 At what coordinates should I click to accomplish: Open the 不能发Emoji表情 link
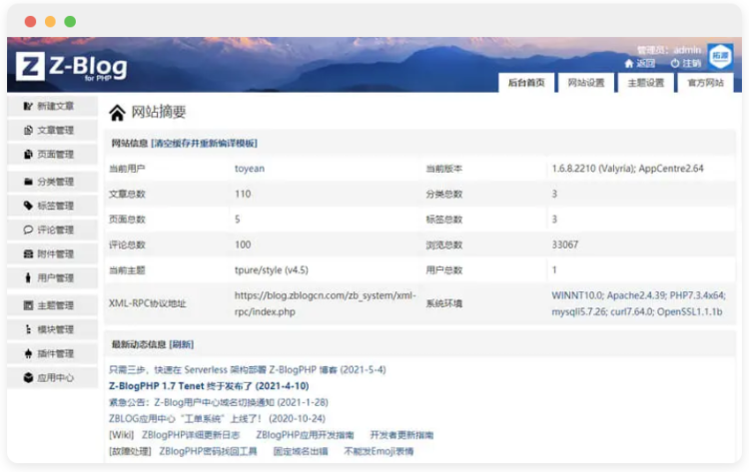[378, 451]
